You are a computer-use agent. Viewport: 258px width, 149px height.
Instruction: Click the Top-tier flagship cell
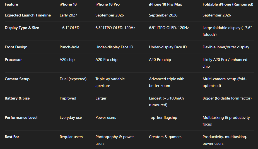pos(163,118)
